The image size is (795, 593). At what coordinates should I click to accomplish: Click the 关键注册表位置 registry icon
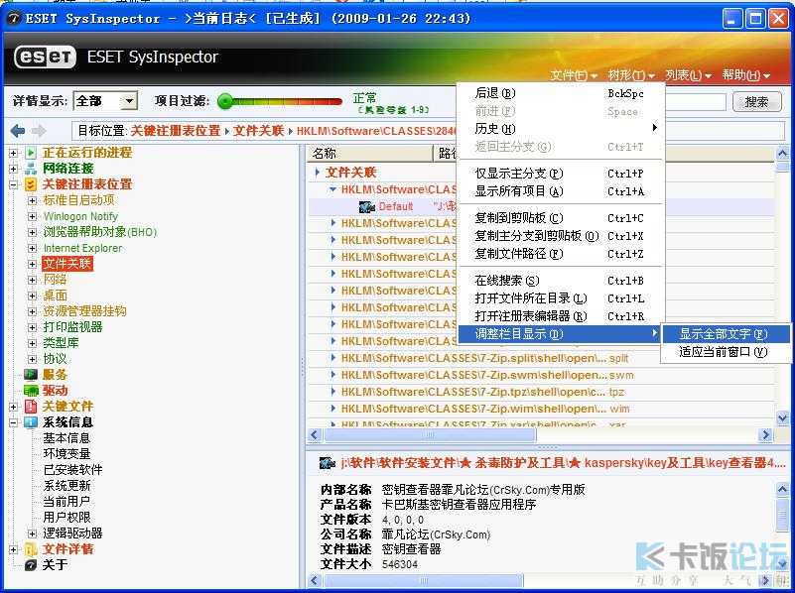[x=31, y=184]
